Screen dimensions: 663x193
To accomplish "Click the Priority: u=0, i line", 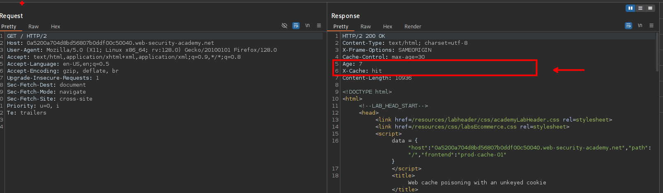I will tap(33, 106).
